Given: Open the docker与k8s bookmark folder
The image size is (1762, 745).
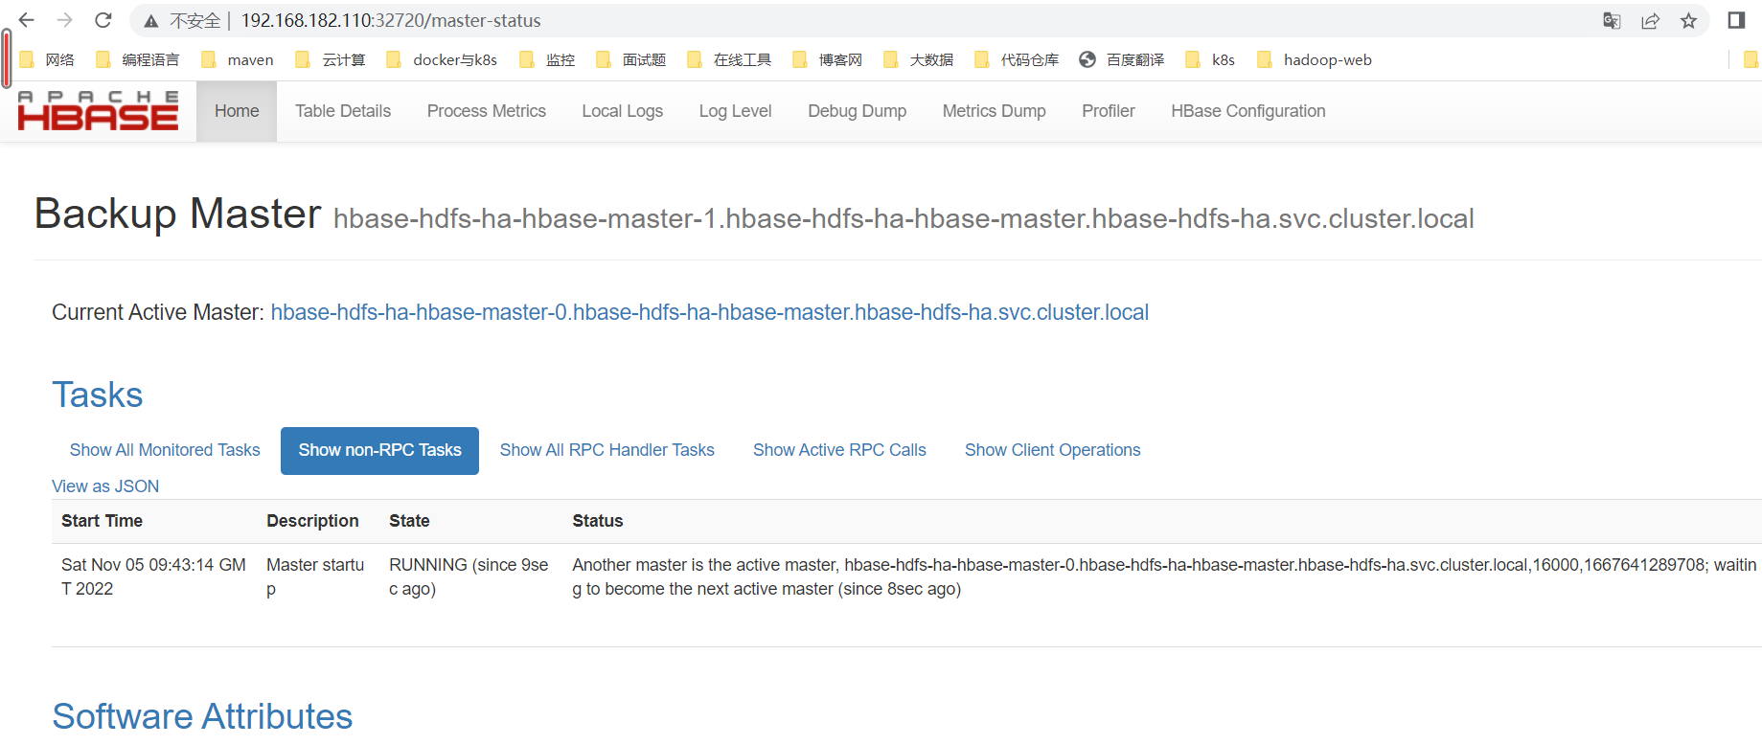Looking at the screenshot, I should (442, 59).
